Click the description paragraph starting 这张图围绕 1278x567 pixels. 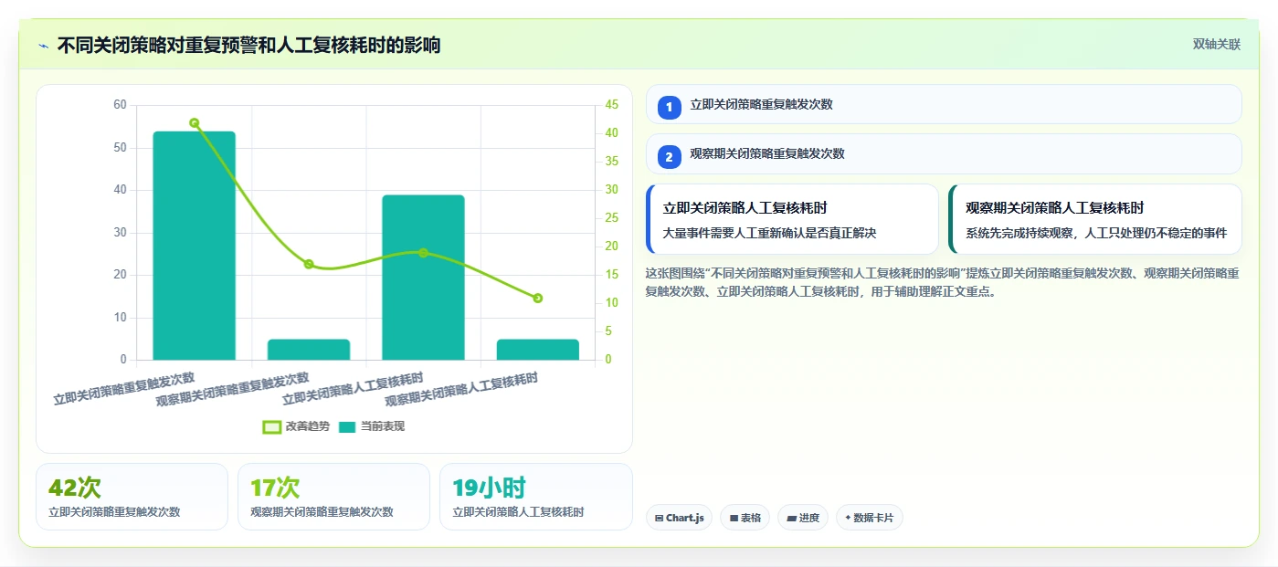[943, 282]
